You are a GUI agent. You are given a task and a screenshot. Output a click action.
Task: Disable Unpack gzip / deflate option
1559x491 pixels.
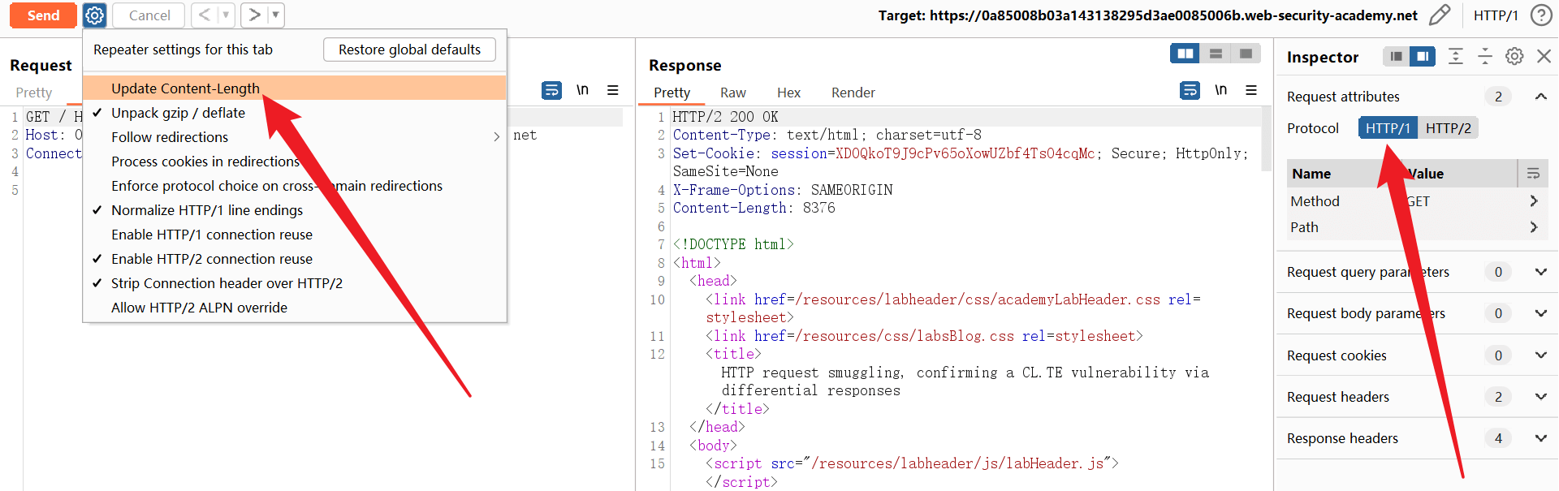tap(178, 113)
